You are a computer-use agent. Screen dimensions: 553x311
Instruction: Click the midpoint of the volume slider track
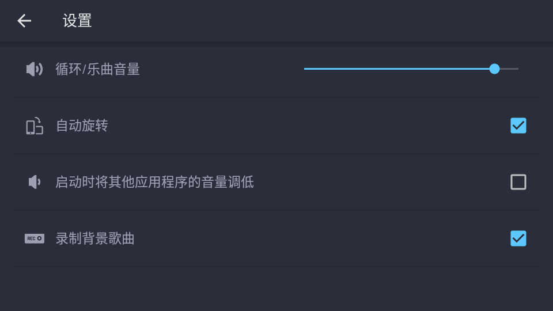coord(411,69)
